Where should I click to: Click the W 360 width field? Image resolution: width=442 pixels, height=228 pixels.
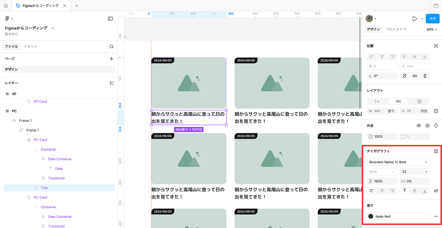coord(382,111)
